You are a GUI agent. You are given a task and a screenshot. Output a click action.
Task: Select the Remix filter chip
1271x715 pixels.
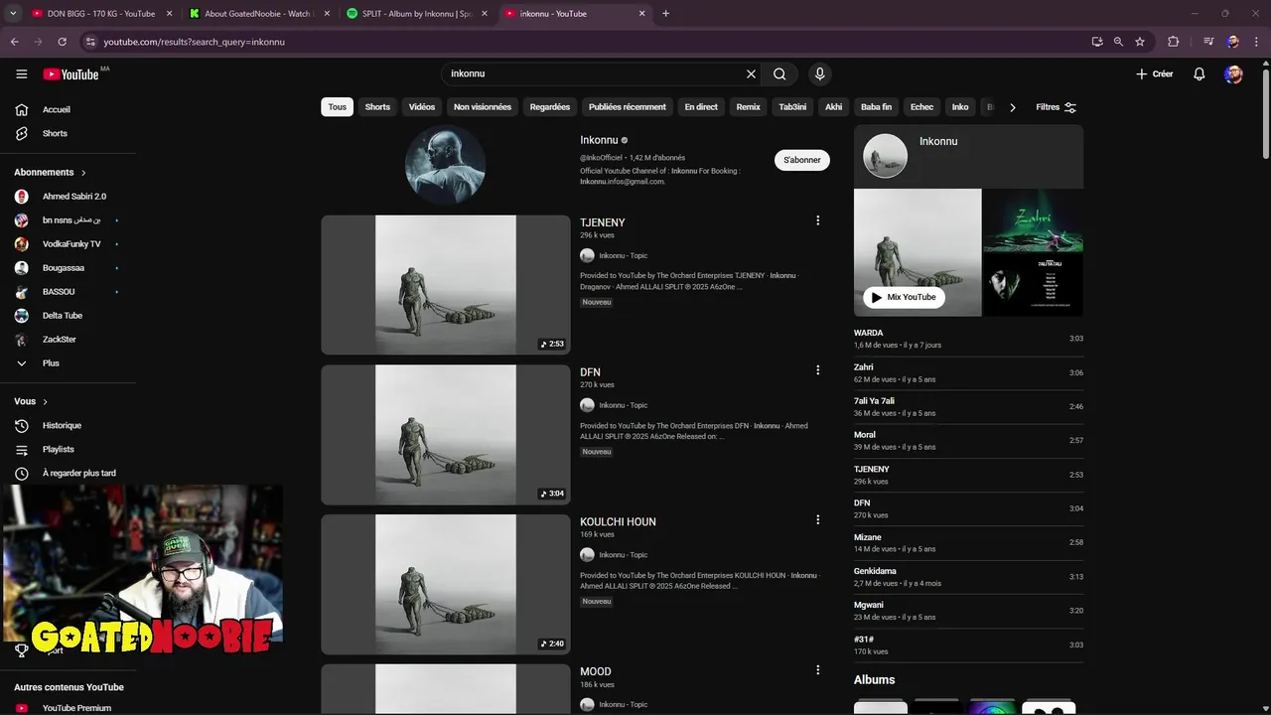tap(748, 107)
